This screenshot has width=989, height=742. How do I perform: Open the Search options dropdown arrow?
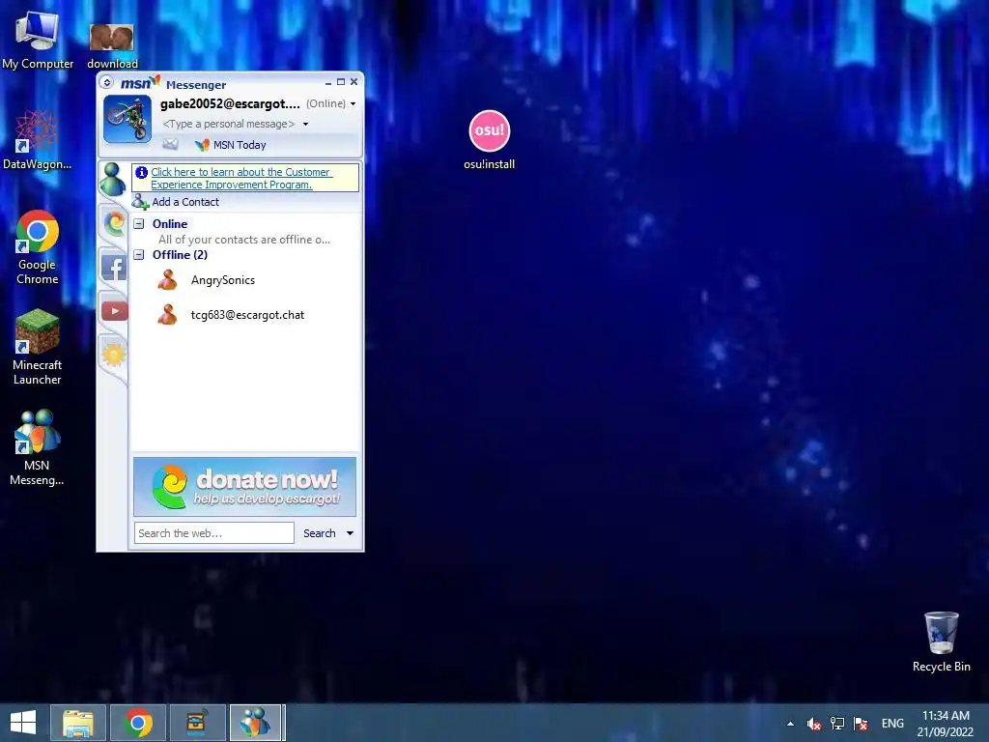tap(350, 533)
